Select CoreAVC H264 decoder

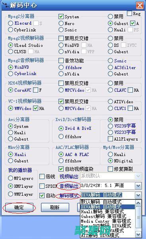coord(10,90)
